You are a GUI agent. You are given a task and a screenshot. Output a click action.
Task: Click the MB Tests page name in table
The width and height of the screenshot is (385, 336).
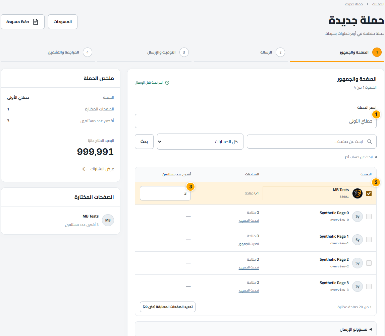[340, 190]
